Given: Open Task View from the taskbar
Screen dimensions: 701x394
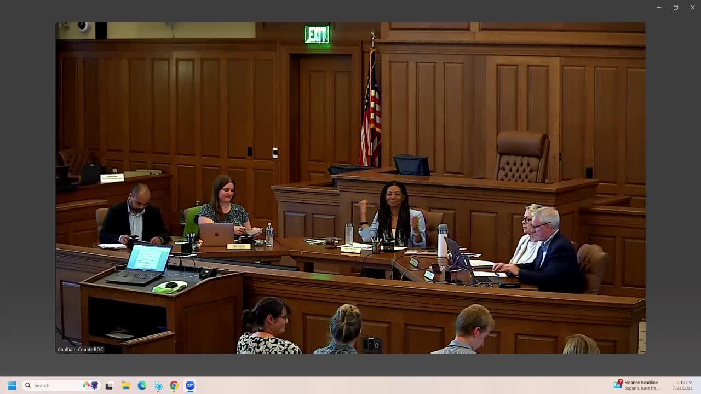Looking at the screenshot, I should click(x=109, y=385).
